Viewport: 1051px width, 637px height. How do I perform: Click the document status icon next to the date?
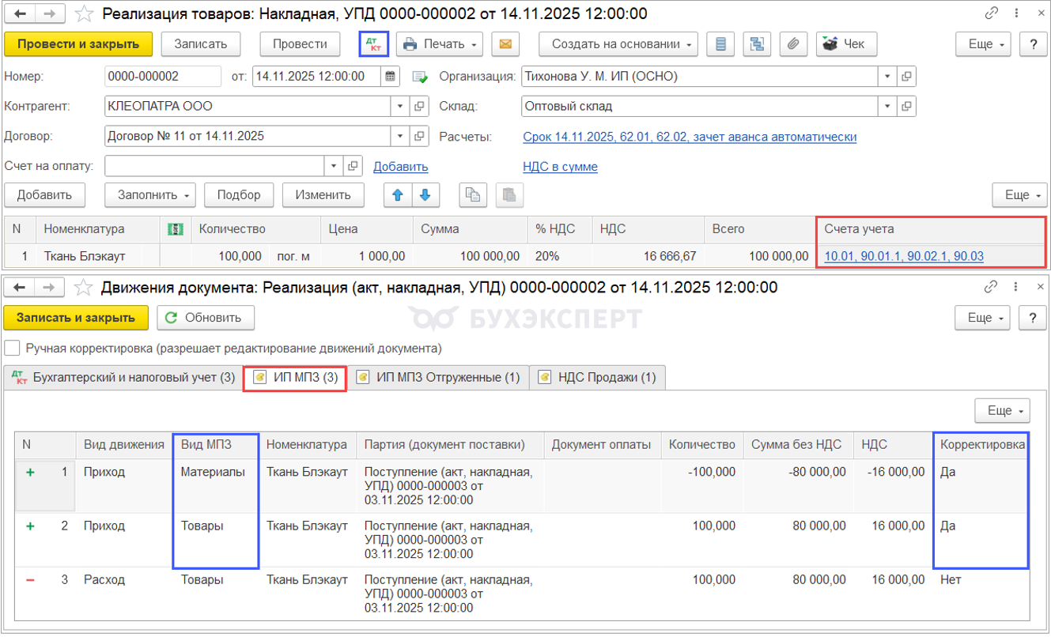[x=419, y=77]
